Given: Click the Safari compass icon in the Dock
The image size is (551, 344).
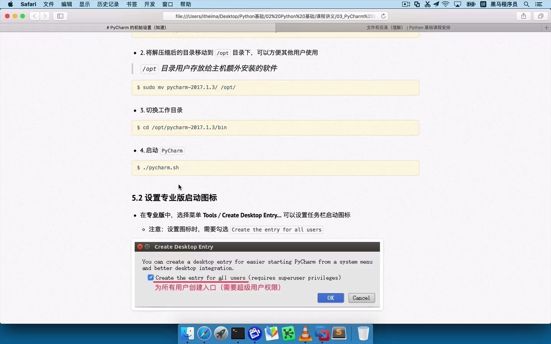Looking at the screenshot, I should point(204,333).
